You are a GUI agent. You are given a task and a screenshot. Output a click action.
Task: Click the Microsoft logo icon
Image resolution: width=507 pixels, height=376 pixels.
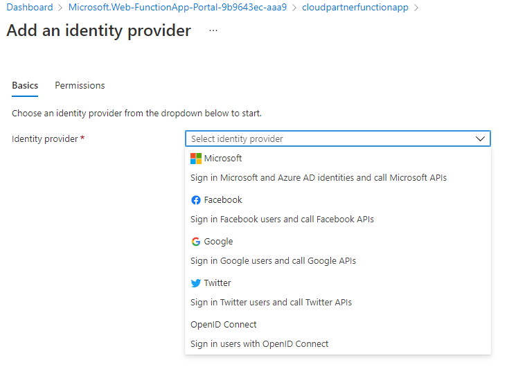point(196,159)
